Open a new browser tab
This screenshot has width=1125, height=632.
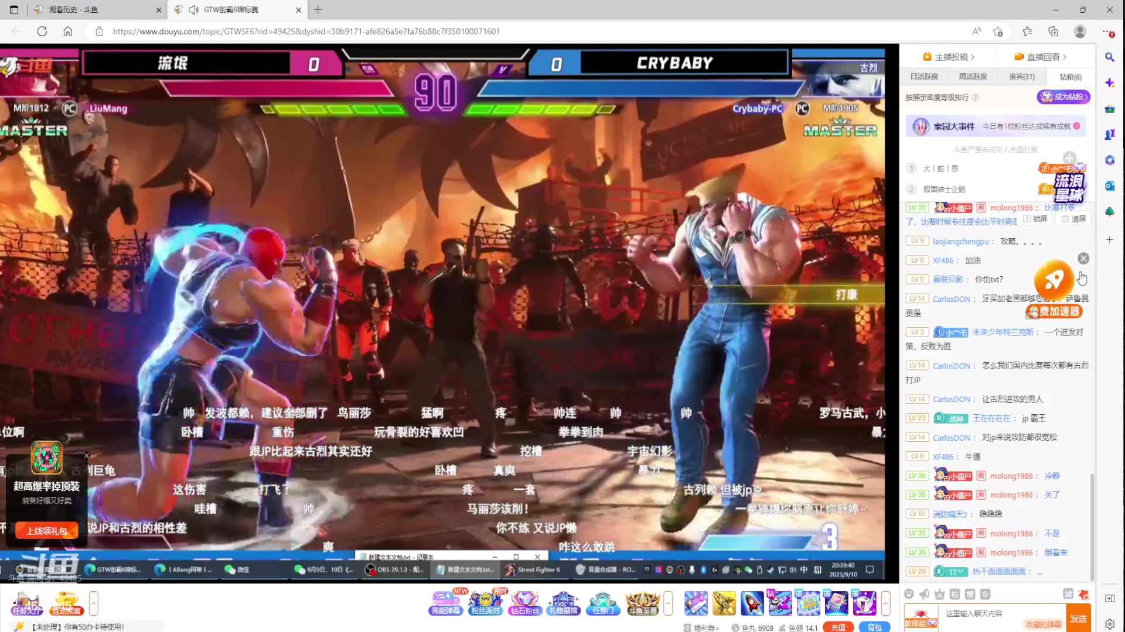(318, 10)
